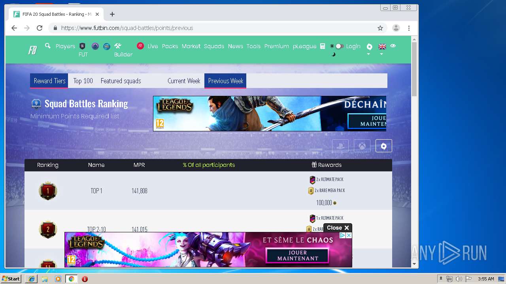Click the Ranking column header

[48, 165]
